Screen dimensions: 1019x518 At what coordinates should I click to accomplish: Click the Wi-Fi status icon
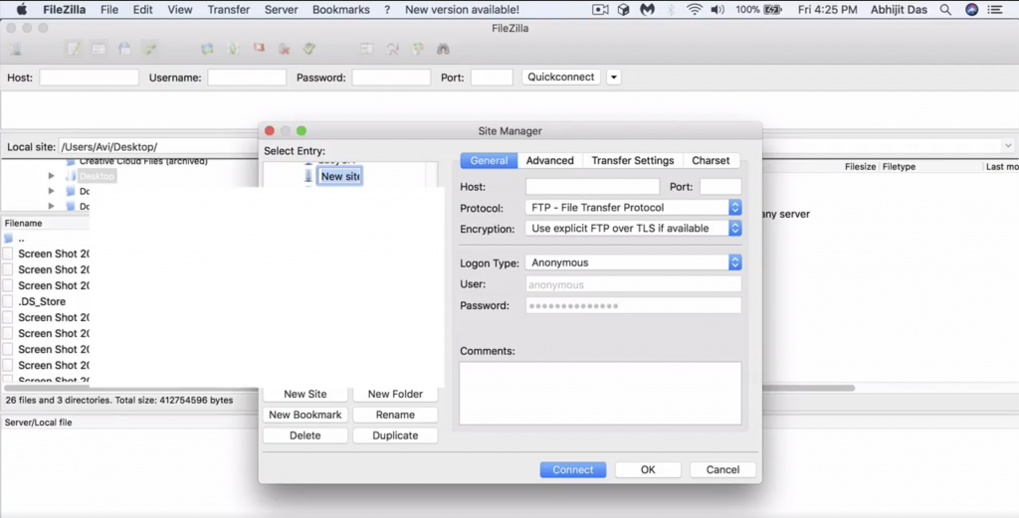694,10
